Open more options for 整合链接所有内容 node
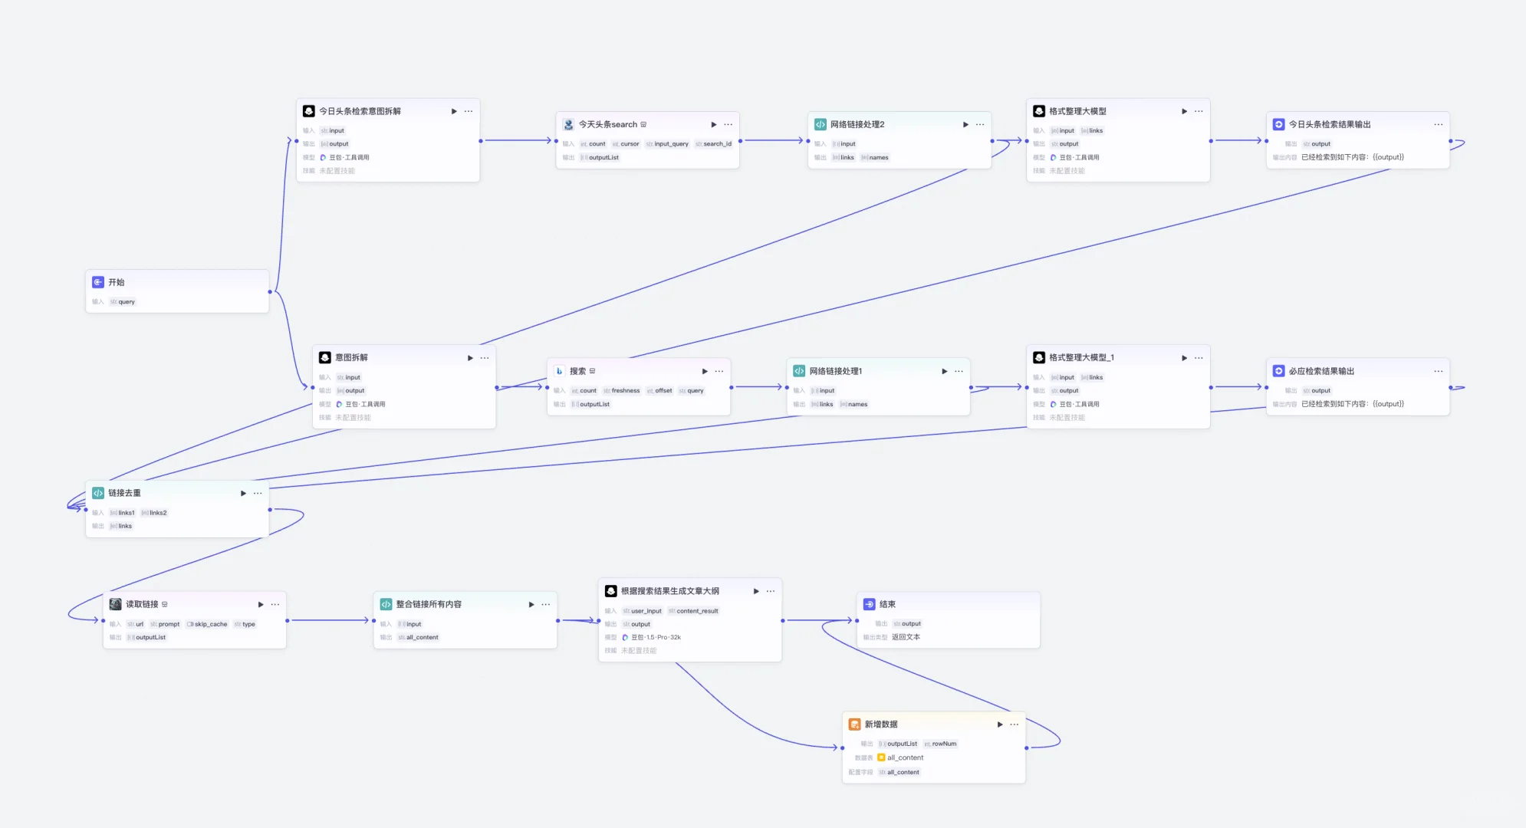1526x828 pixels. point(546,604)
